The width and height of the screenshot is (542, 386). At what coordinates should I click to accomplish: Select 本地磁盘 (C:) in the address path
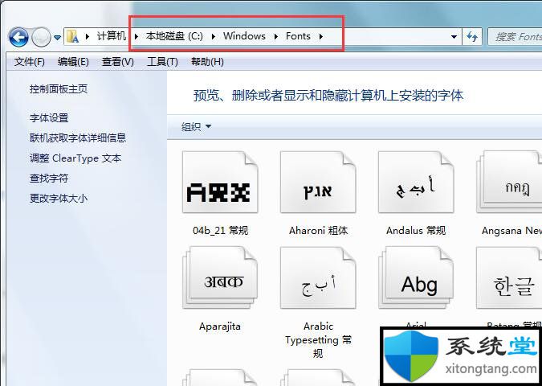point(174,36)
